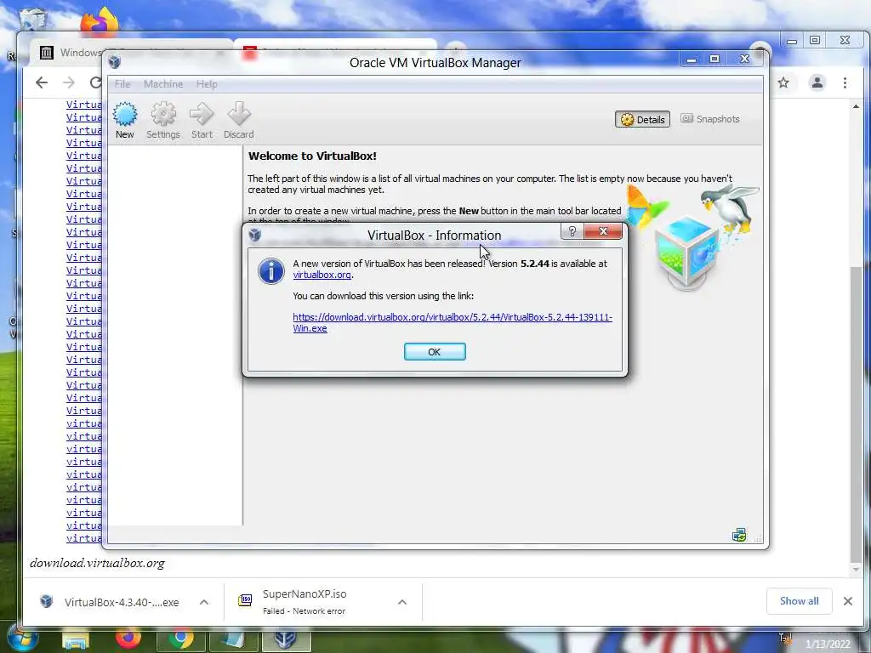Open Settings from the VirtualBox toolbar

162,120
